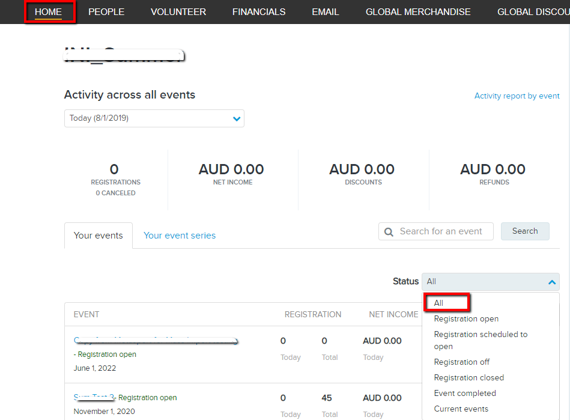Viewport: 570px width, 420px height.
Task: Navigate to the EMAIL tab
Action: (326, 12)
